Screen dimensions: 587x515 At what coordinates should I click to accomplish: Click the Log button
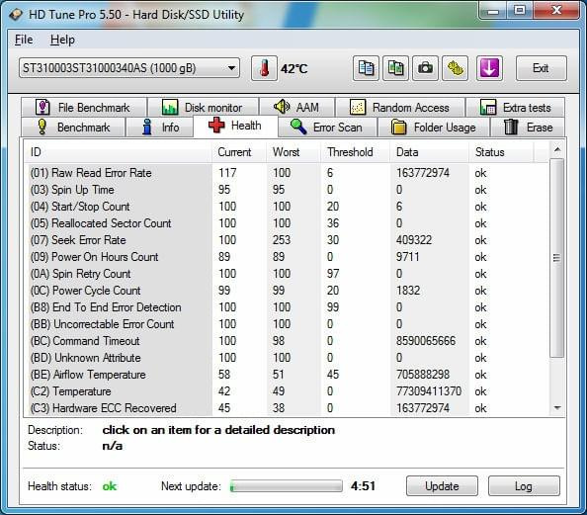[524, 486]
